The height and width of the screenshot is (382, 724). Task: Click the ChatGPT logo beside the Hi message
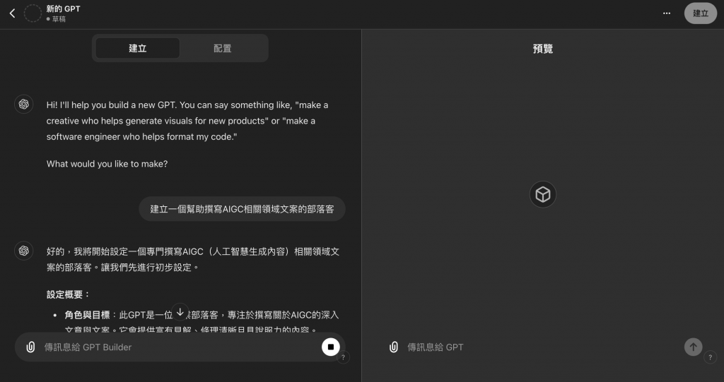(23, 105)
